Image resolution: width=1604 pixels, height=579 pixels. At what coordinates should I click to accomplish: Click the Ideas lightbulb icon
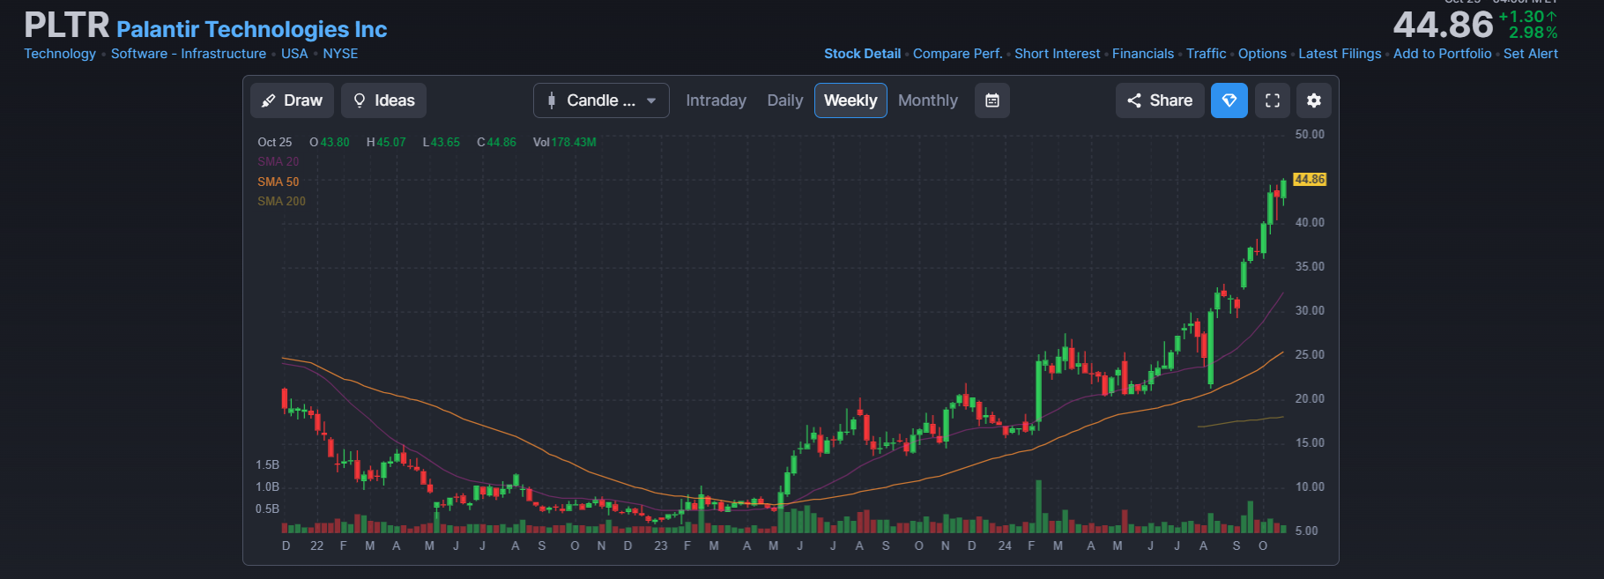(360, 100)
